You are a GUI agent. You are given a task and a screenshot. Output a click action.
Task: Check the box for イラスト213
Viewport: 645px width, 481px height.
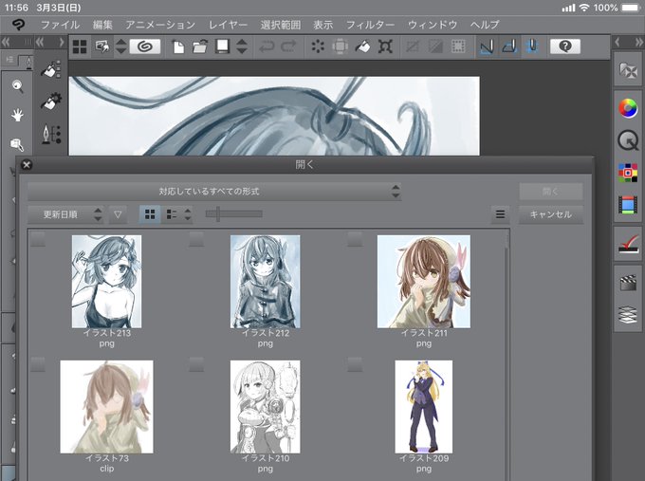(38, 239)
